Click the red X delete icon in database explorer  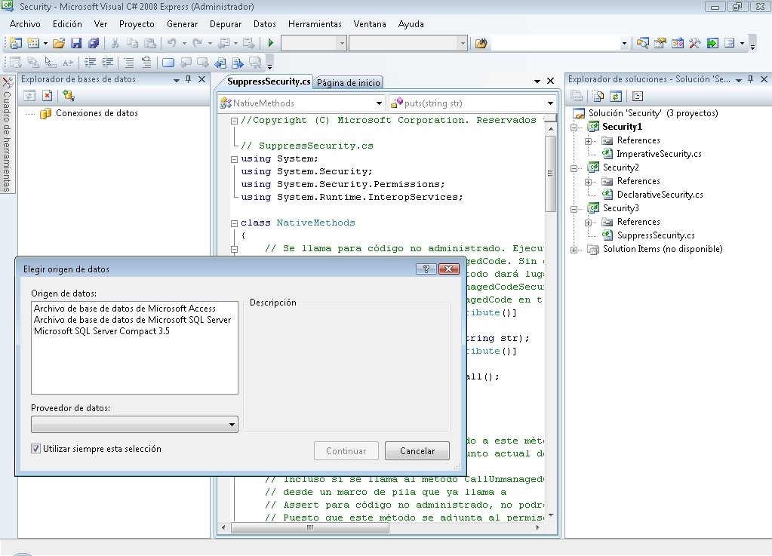tap(48, 96)
